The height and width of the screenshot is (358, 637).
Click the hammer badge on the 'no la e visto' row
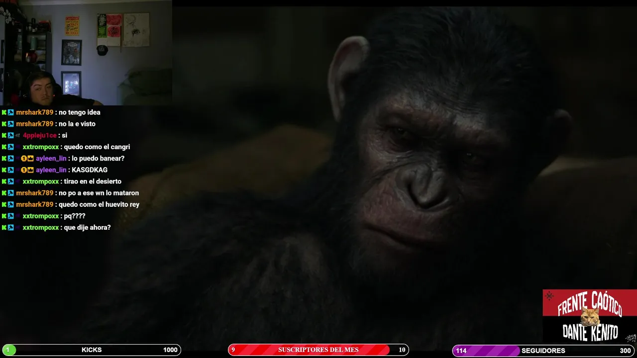pos(10,124)
